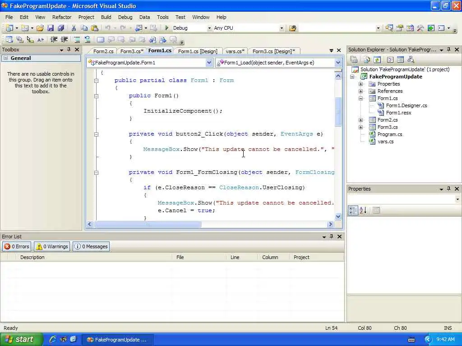Select Program.cs in Solution Explorer
Image resolution: width=462 pixels, height=346 pixels.
389,134
